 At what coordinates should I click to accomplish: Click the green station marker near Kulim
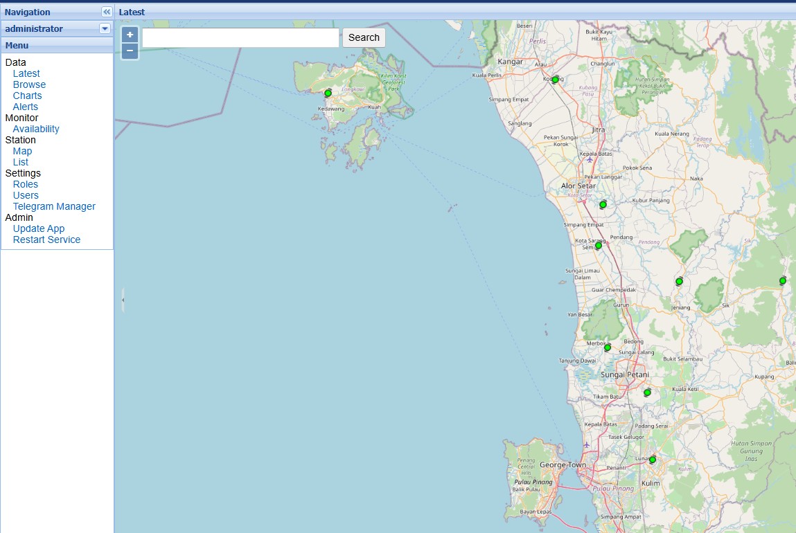point(652,460)
